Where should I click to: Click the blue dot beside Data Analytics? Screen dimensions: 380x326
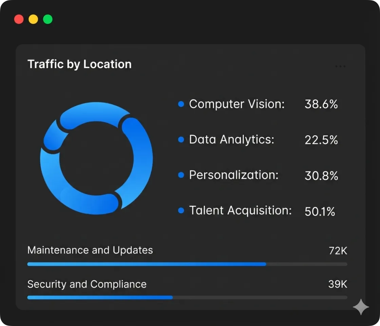tap(181, 140)
